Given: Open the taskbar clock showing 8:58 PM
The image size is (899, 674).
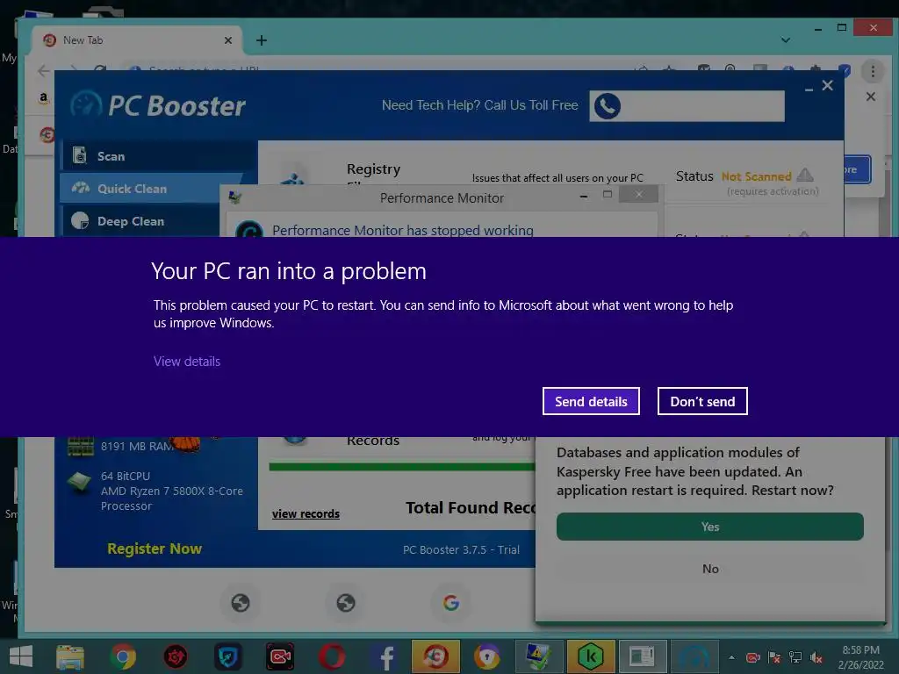Looking at the screenshot, I should pos(860,657).
